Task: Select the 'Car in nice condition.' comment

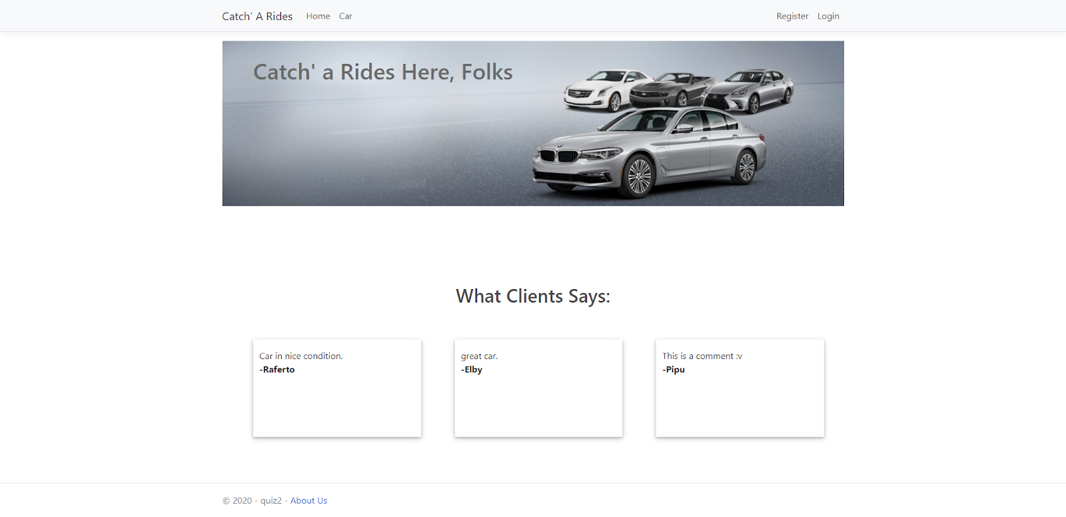Action: coord(301,356)
